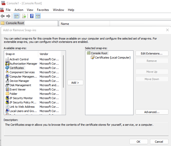Click the Move Down button
This screenshot has width=171, height=146.
[152, 79]
